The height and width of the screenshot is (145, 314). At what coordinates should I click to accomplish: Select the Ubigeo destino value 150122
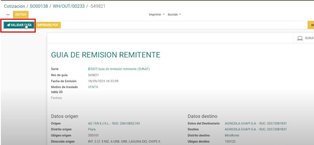[x=230, y=142]
